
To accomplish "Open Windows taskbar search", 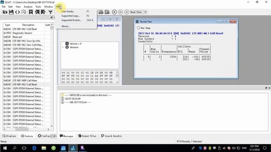I will (14, 148).
